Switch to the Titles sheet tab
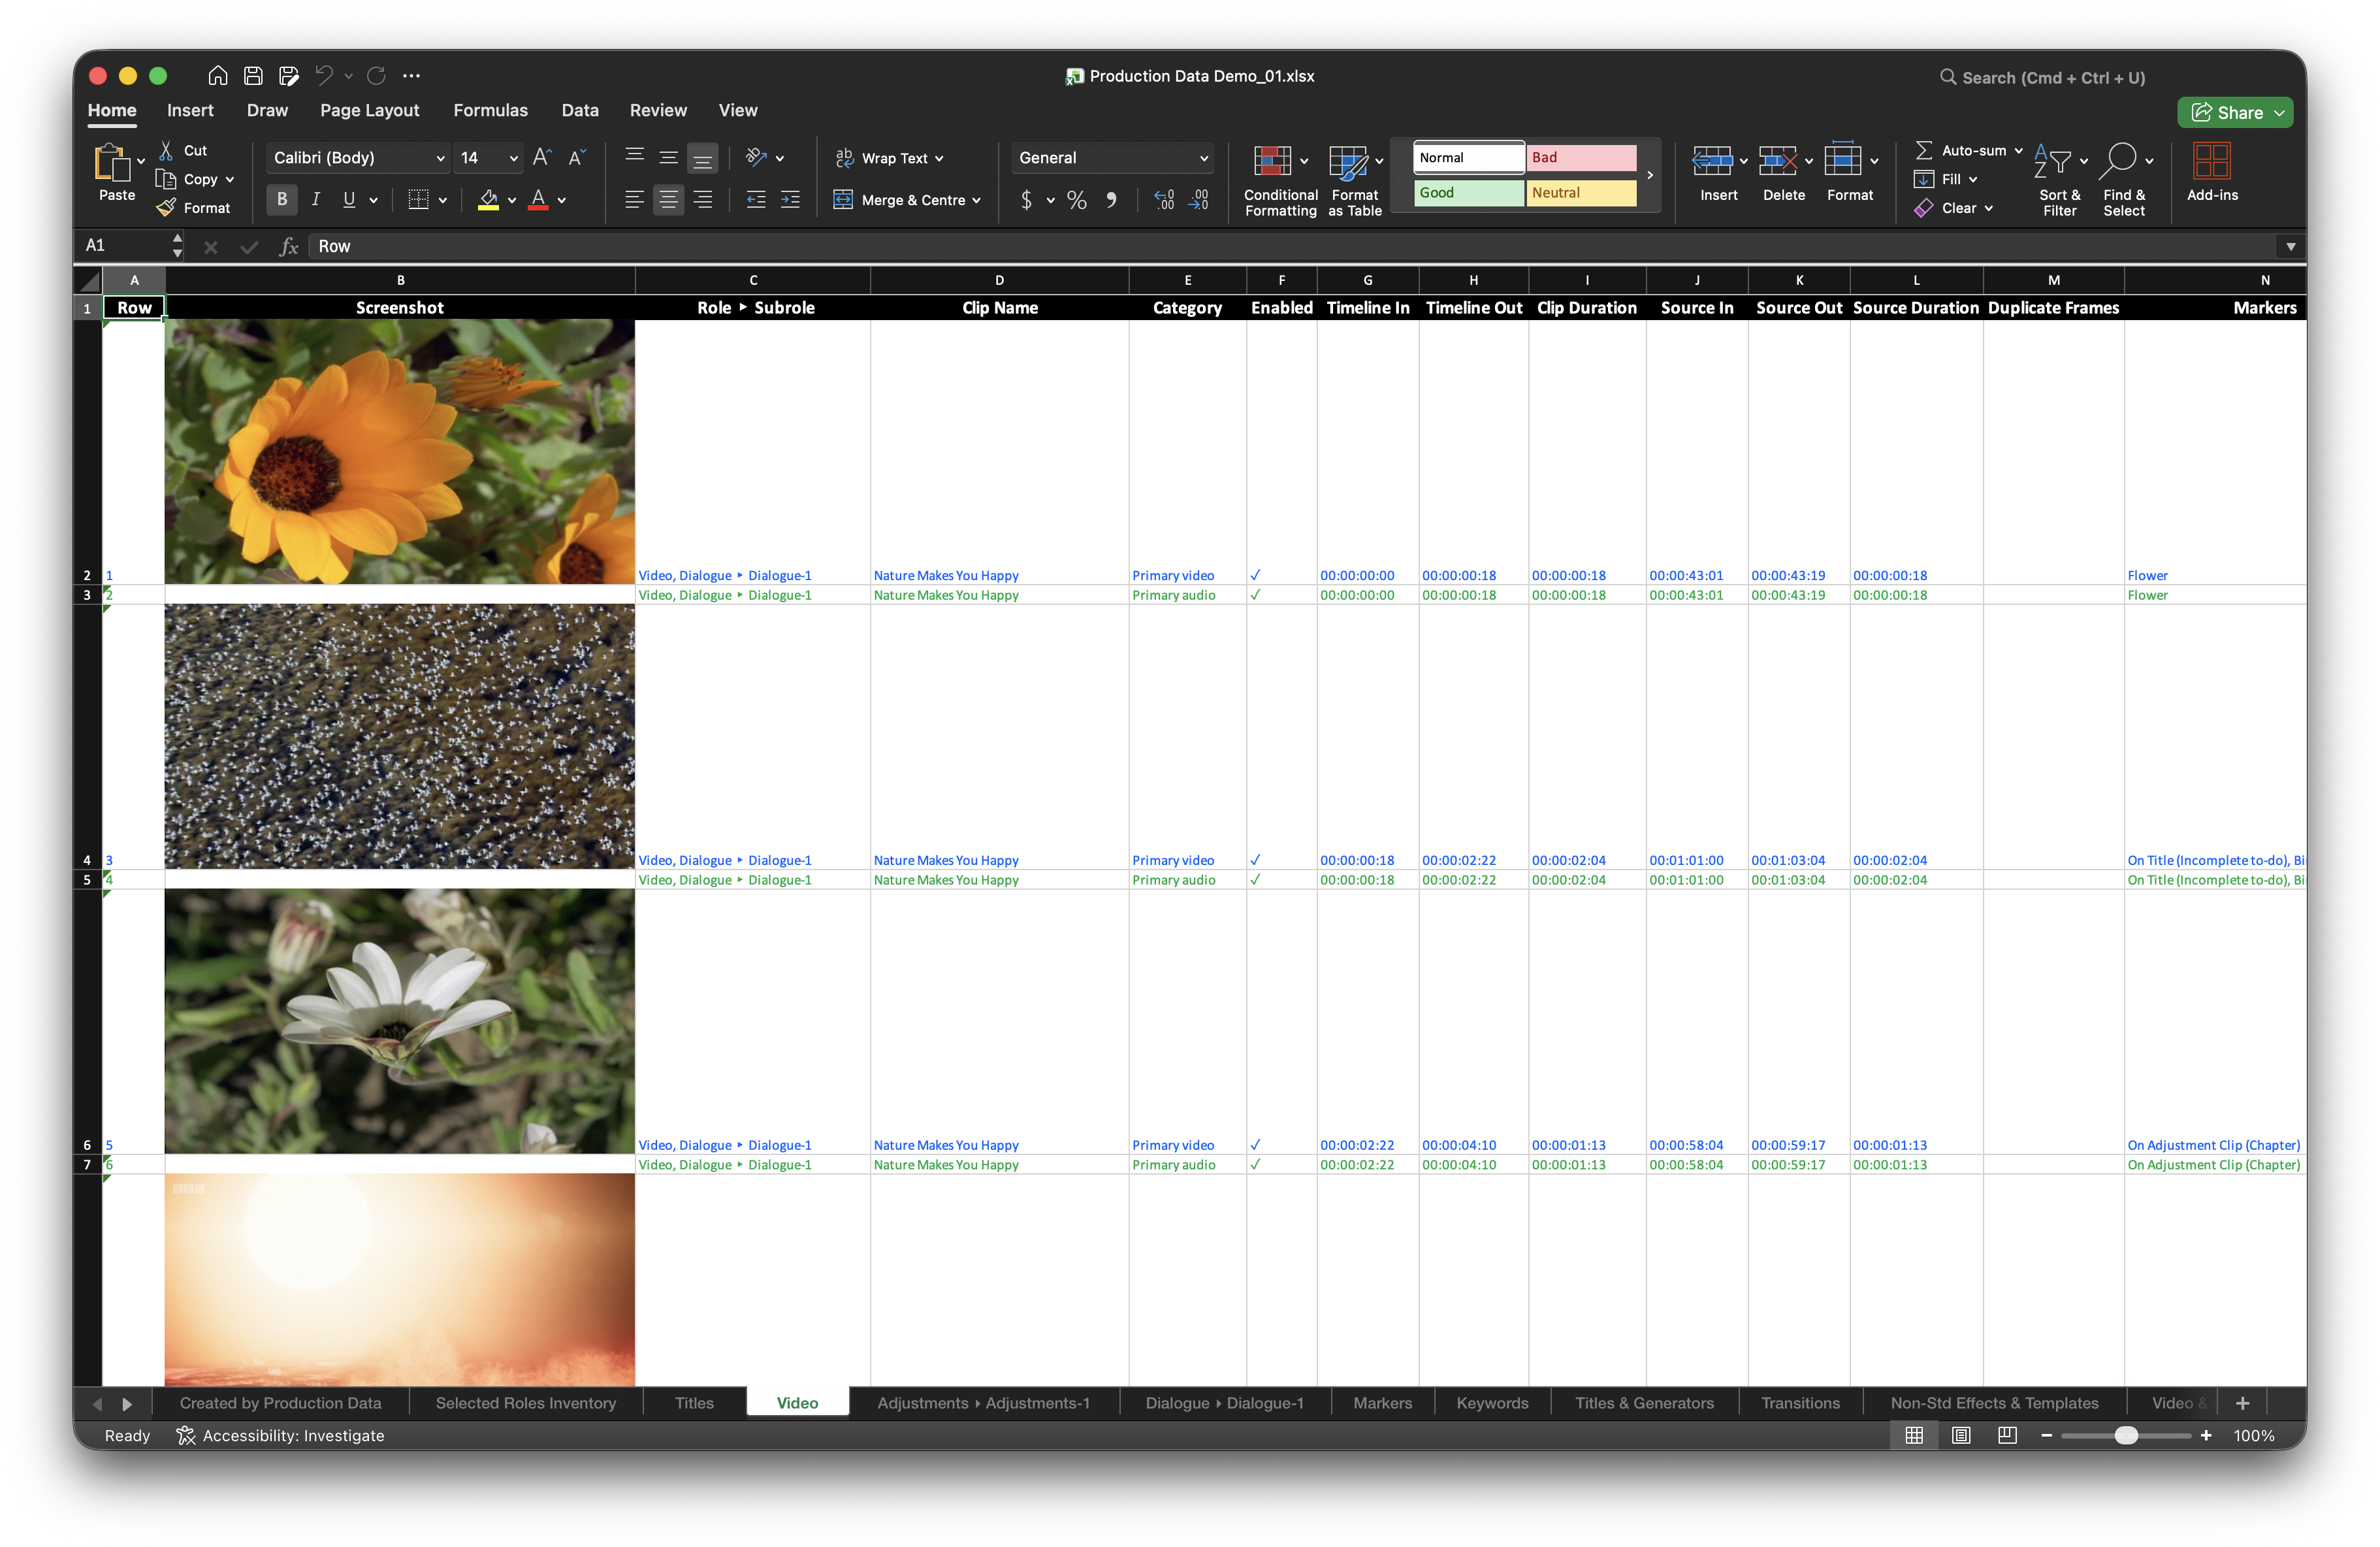 (x=694, y=1403)
